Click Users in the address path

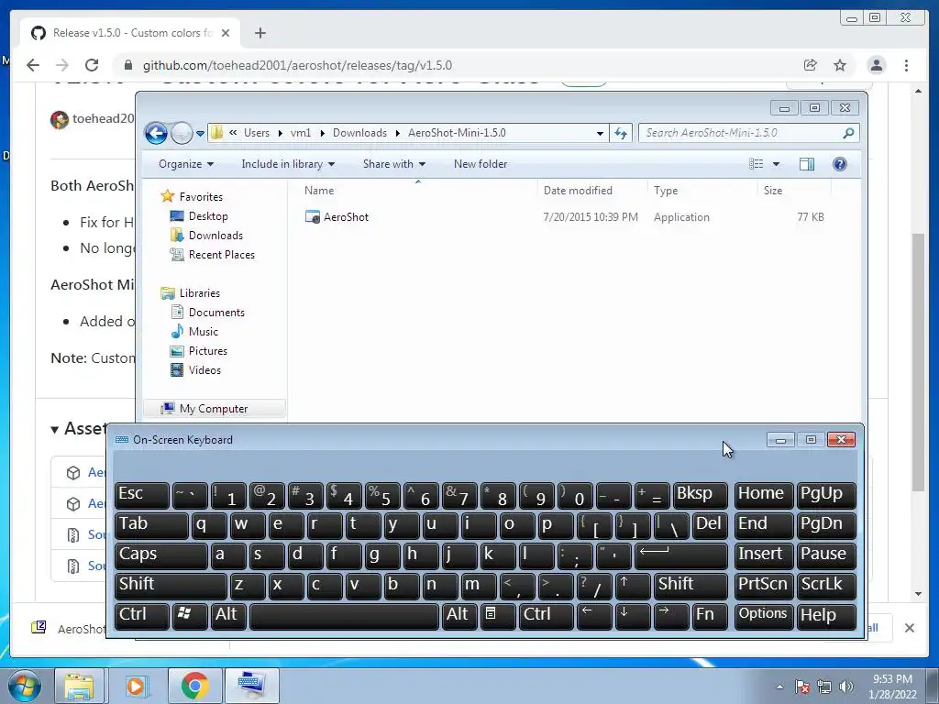pyautogui.click(x=257, y=133)
